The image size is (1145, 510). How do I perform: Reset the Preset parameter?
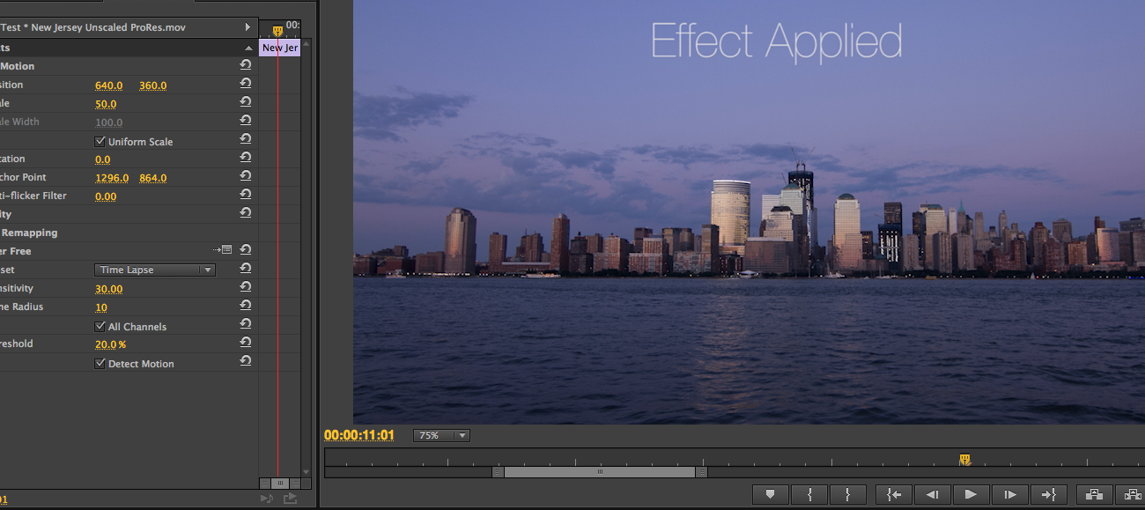coord(245,269)
